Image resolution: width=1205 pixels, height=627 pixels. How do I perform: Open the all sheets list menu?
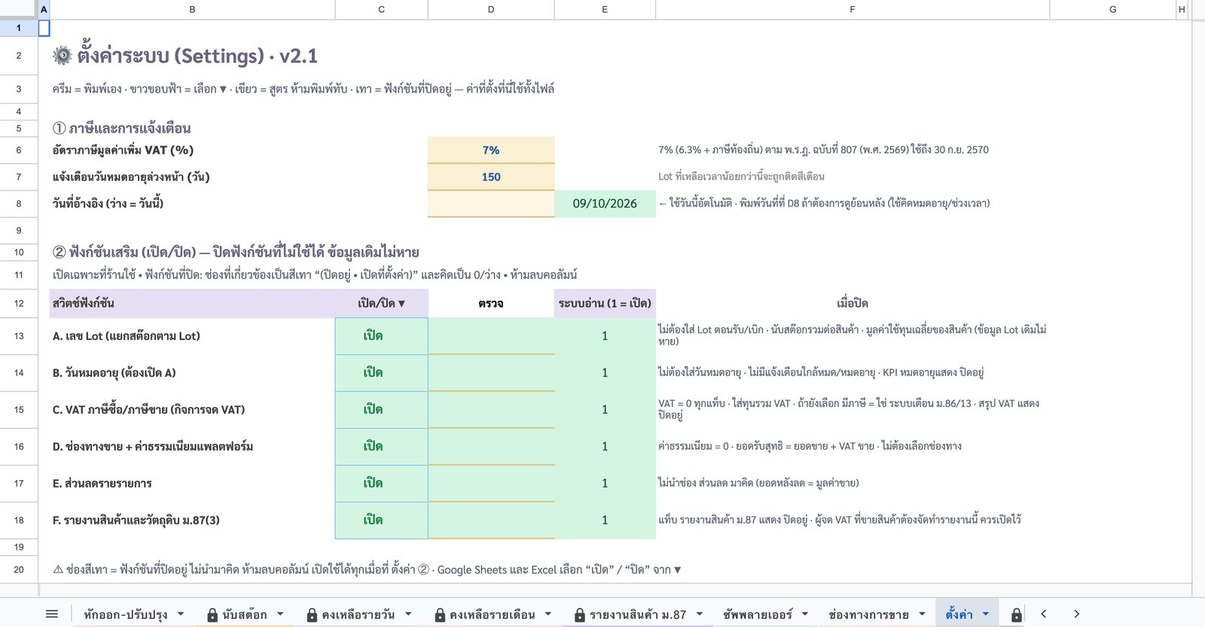pyautogui.click(x=51, y=614)
